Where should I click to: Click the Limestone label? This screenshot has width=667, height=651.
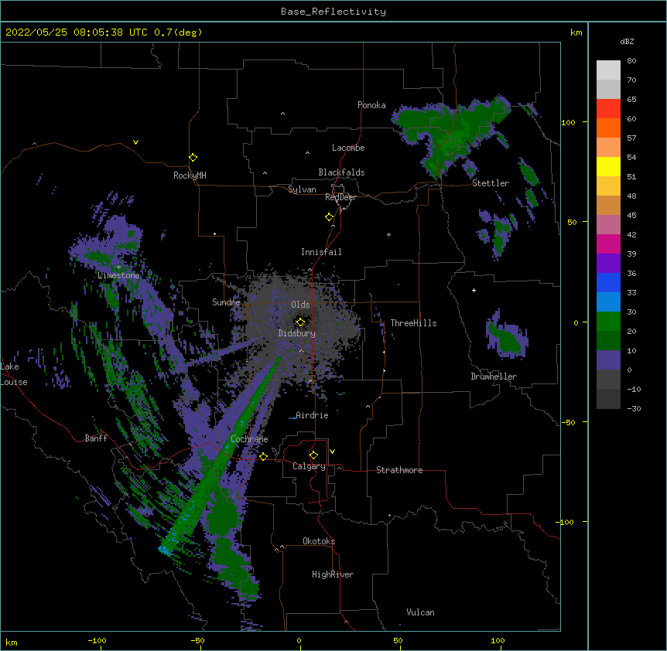coord(118,275)
